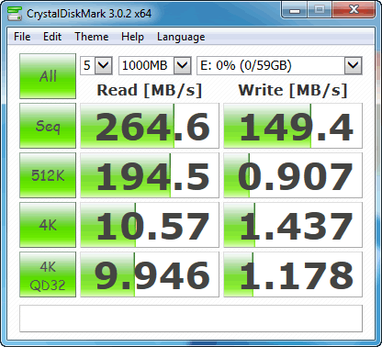The width and height of the screenshot is (382, 347).
Task: Open the Language menu
Action: click(181, 37)
